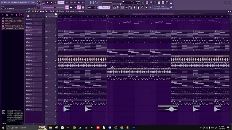Screen dimensions: 232x130
Task: Click the Windows Start button
Action: coord(3,128)
